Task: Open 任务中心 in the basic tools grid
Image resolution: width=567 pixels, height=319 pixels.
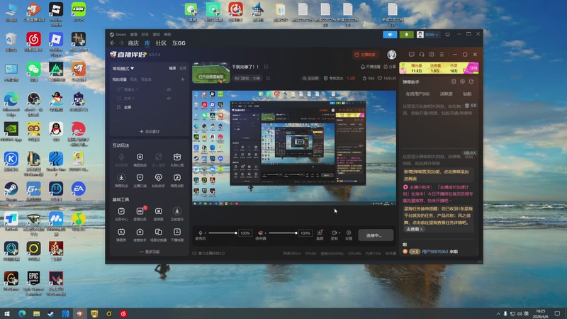Action: tap(121, 214)
